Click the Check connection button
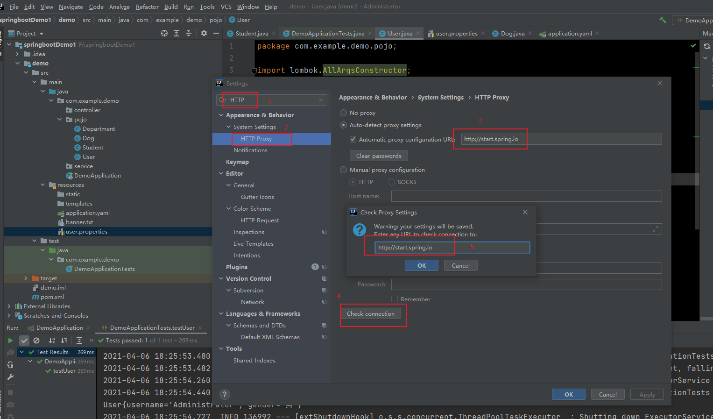The height and width of the screenshot is (419, 713). (x=371, y=313)
